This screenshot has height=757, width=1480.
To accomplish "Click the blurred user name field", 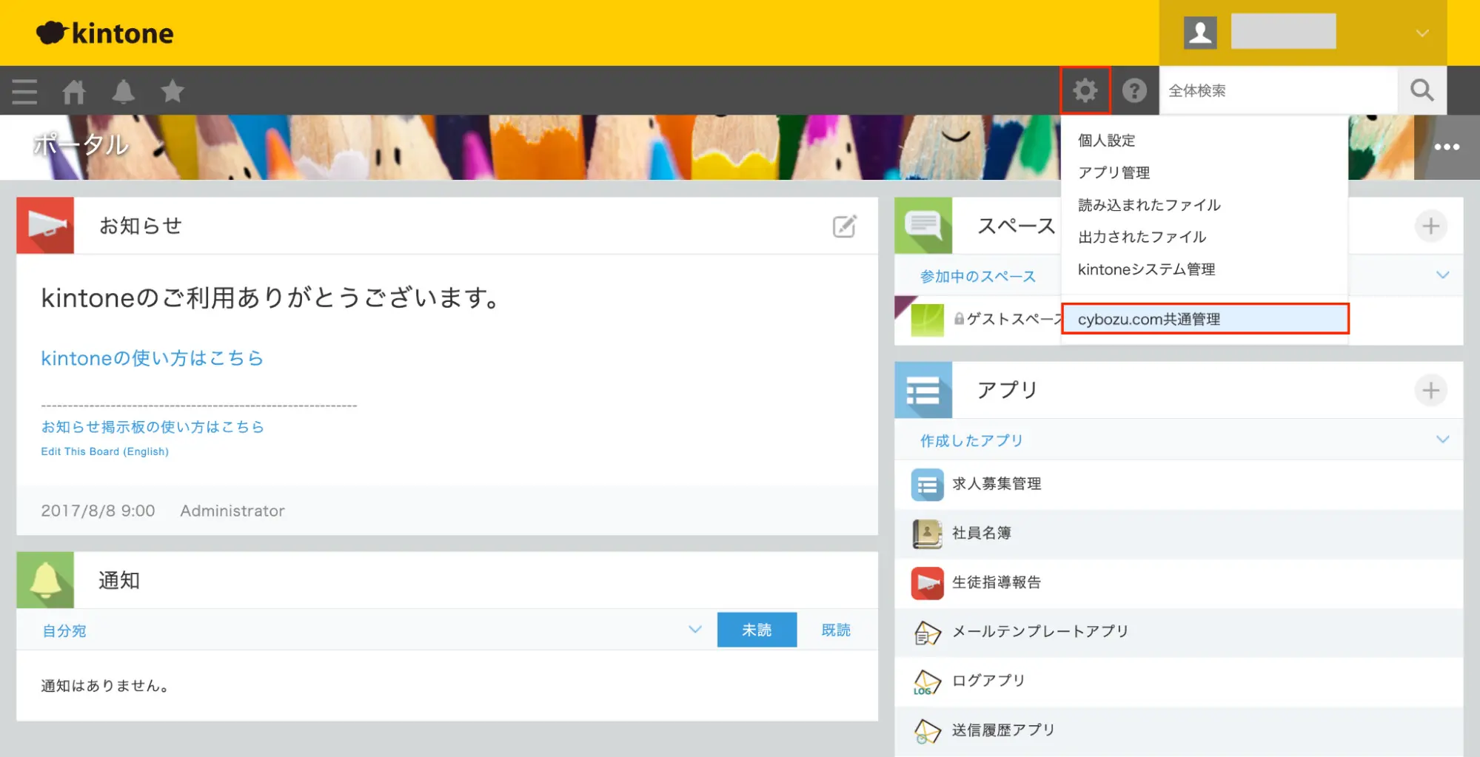I will tap(1283, 31).
